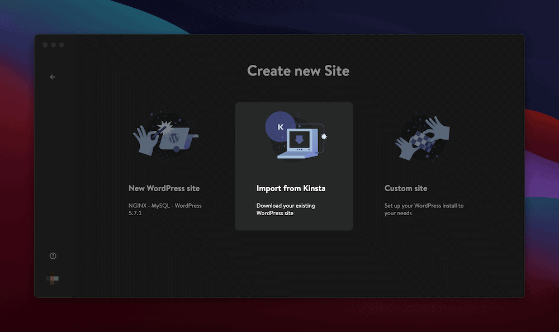Click the back arrow to return
The height and width of the screenshot is (332, 559).
[x=53, y=77]
